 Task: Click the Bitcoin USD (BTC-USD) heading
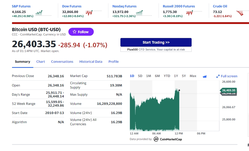point(36,29)
